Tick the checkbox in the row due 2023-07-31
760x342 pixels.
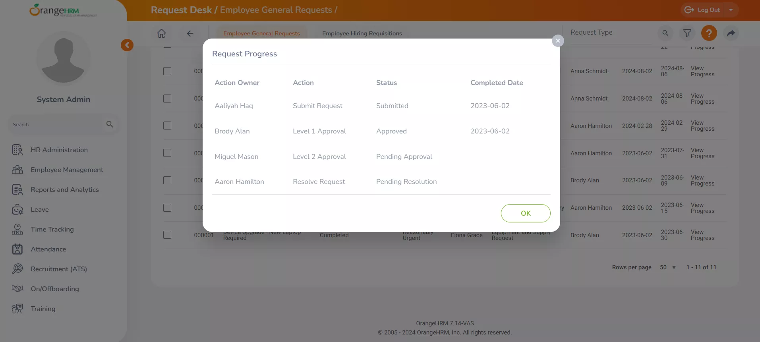[x=167, y=153]
